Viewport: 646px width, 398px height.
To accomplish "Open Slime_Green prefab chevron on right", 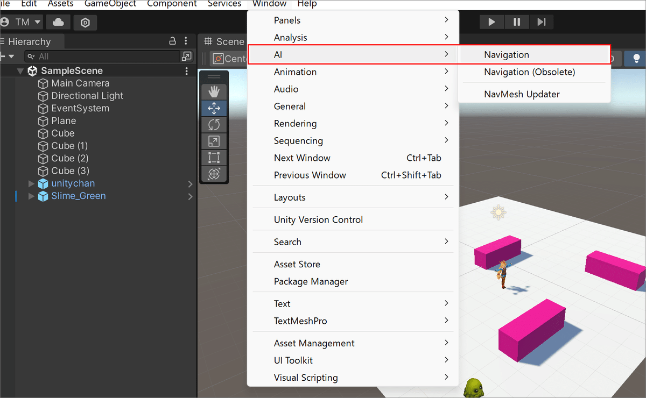I will tap(190, 197).
